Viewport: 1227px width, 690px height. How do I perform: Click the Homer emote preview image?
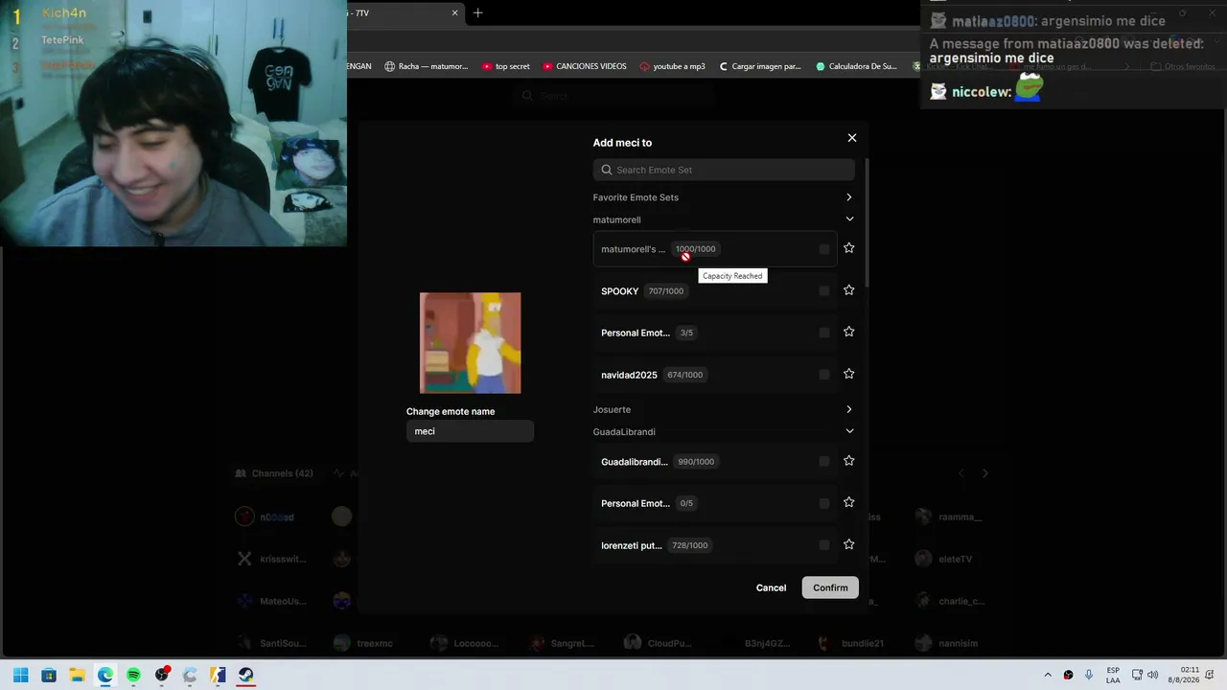pos(471,343)
